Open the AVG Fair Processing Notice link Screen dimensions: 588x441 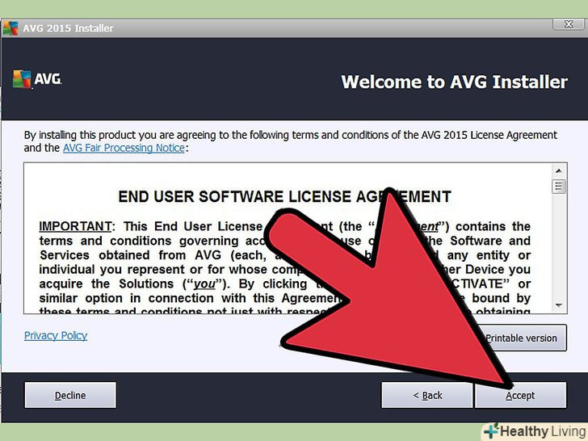coord(124,148)
